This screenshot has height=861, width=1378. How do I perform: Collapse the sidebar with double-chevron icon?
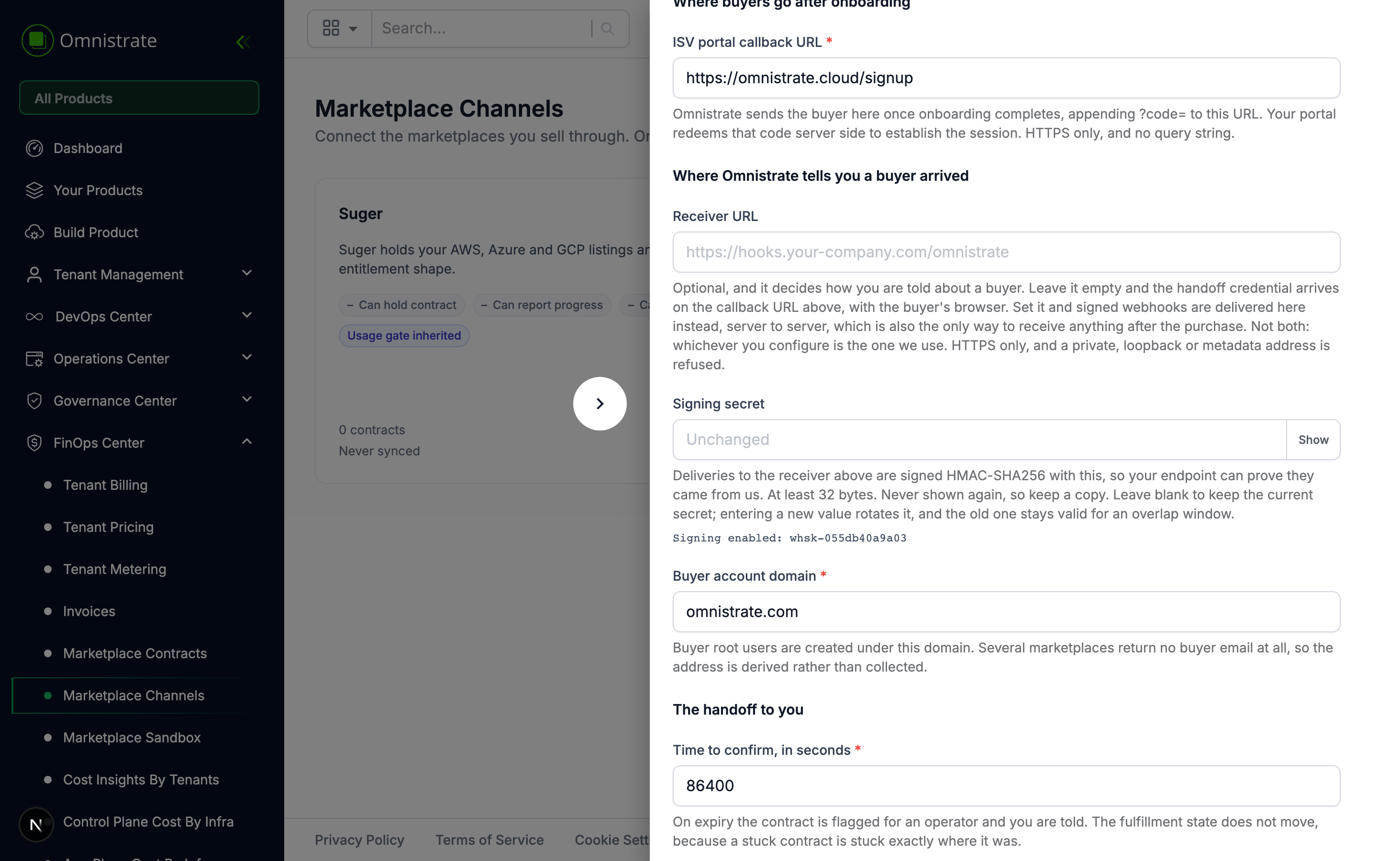243,42
